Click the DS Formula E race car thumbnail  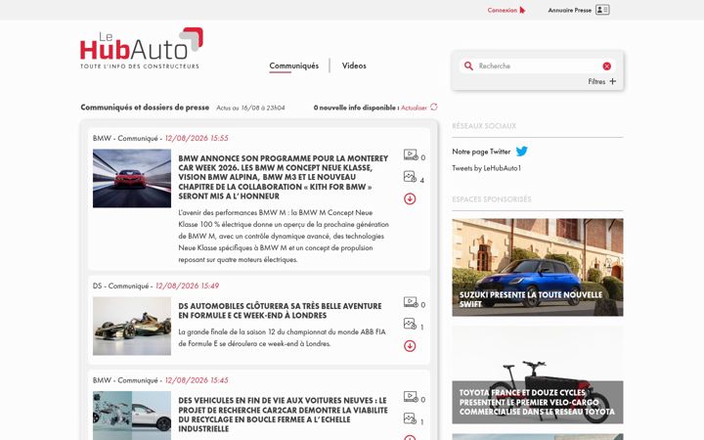click(132, 326)
